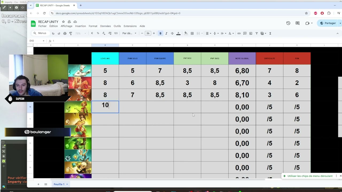The image size is (342, 192).
Task: Select the Feuille 1 sheet tab
Action: 61,184
